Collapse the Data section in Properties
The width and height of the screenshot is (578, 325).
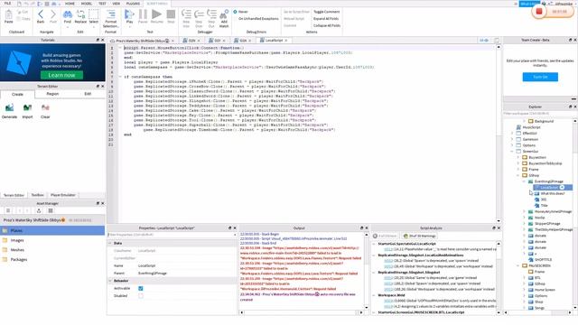pyautogui.click(x=110, y=243)
